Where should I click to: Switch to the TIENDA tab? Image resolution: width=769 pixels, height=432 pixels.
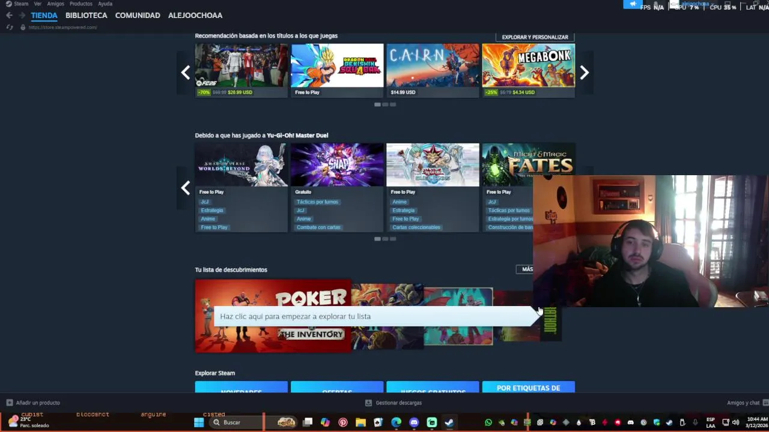tap(44, 16)
